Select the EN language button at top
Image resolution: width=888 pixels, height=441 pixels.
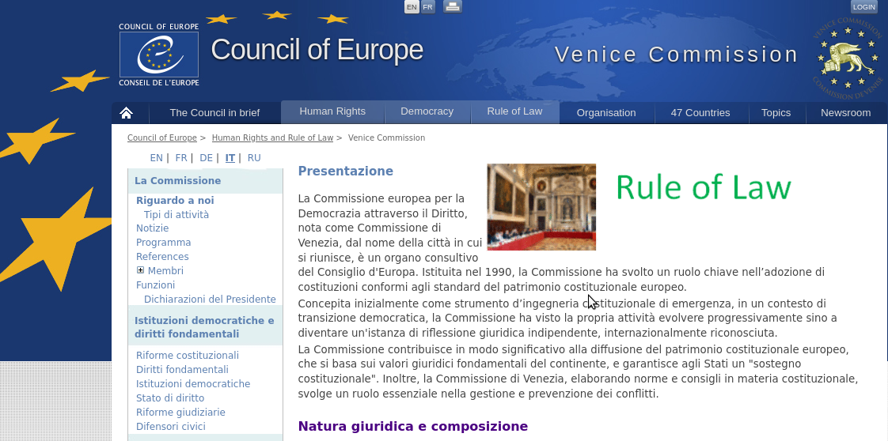tap(412, 7)
